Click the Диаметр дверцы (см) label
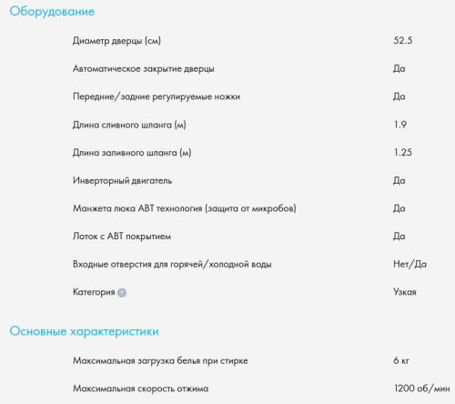The width and height of the screenshot is (455, 404). [x=116, y=41]
